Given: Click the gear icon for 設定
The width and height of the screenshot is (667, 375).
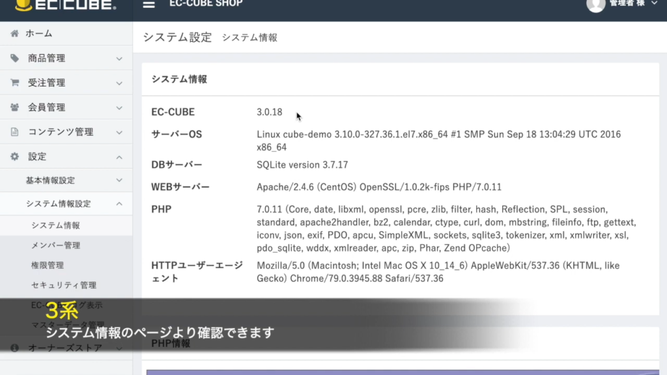Looking at the screenshot, I should tap(14, 157).
